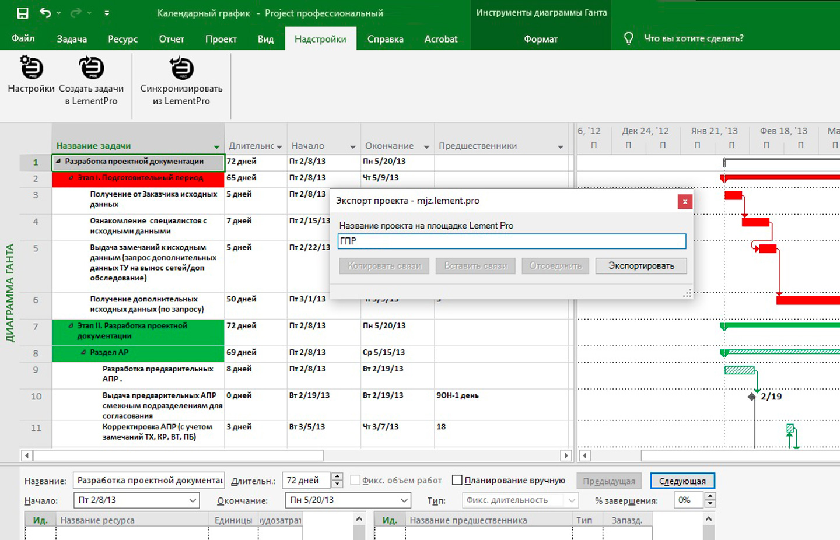The image size is (840, 540).
Task: Open filter dropdown on Название задачи column
Action: (216, 146)
